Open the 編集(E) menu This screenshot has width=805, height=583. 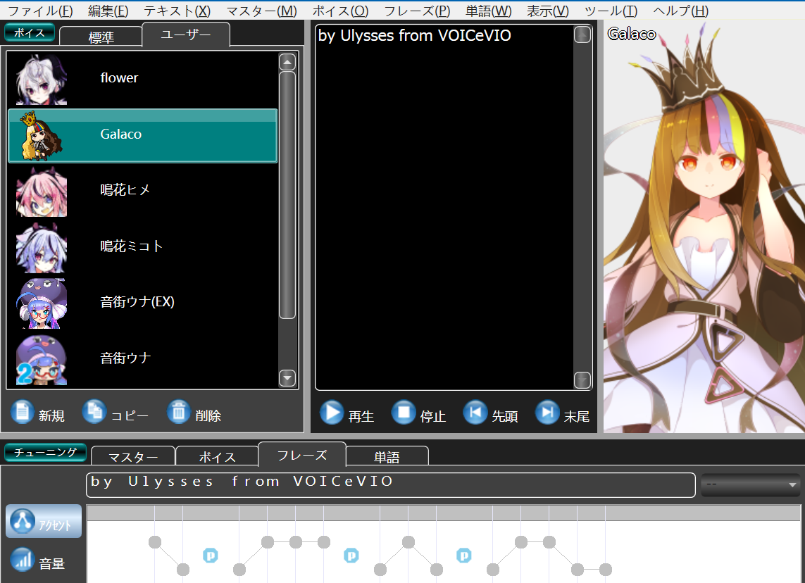[108, 11]
